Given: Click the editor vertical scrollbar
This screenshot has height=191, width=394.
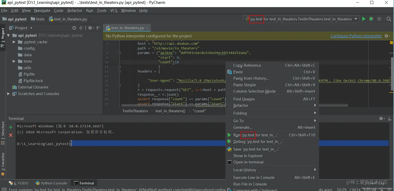Looking at the screenshot, I should coord(392,74).
